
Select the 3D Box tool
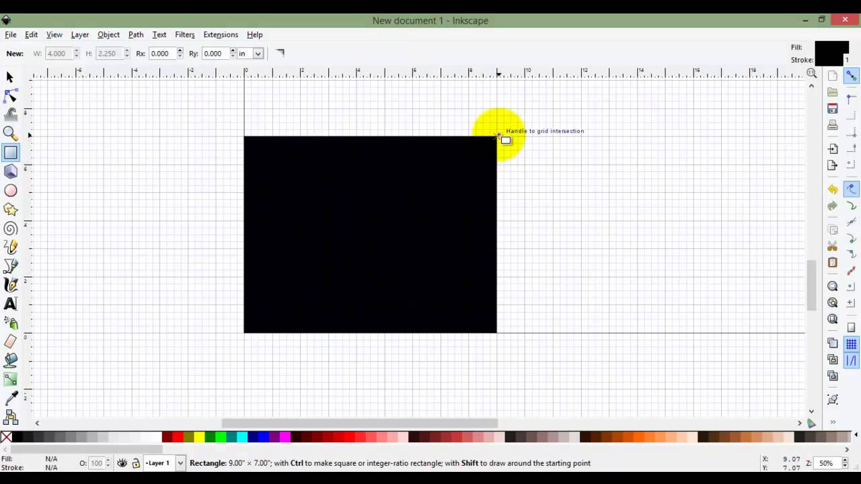click(x=10, y=171)
